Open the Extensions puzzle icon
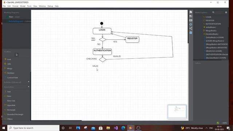This screenshot has height=131, width=233. coord(191,12)
